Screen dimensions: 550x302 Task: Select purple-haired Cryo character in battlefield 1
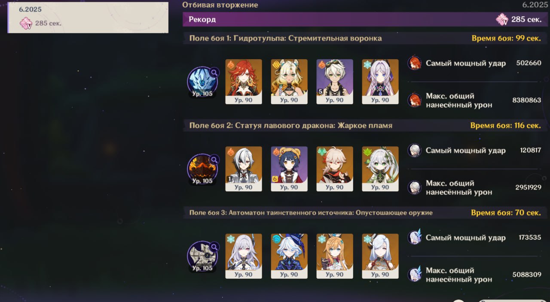click(x=380, y=82)
